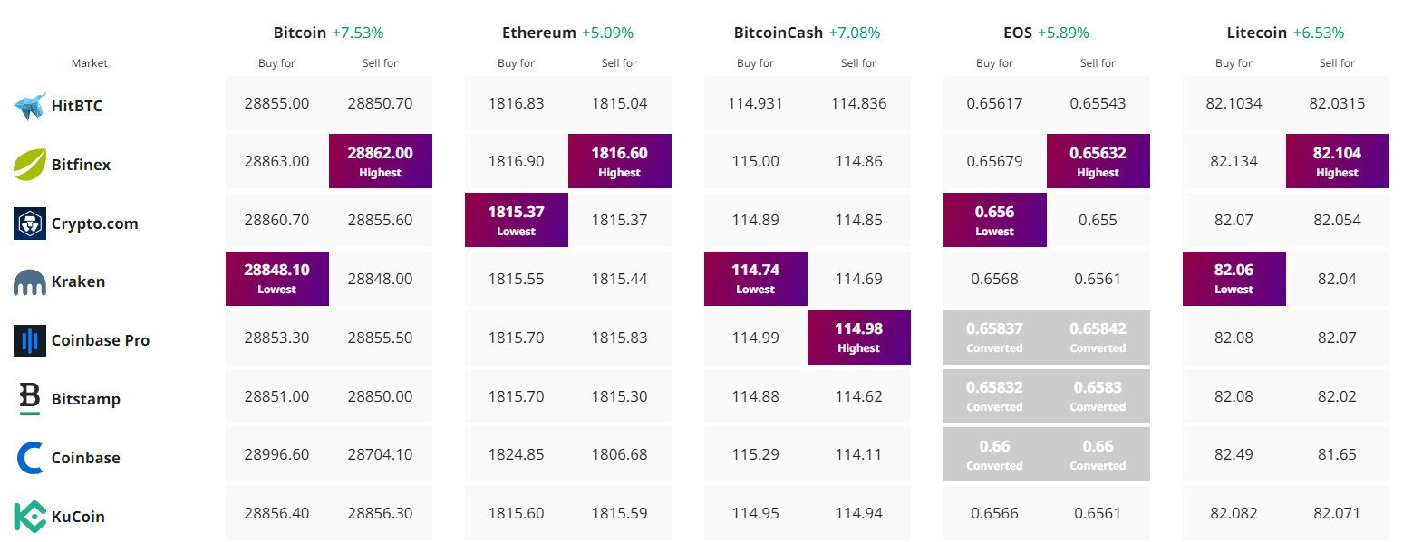This screenshot has height=542, width=1403.
Task: Click the Ethereum Lowest buy price 1815.37
Action: point(516,220)
